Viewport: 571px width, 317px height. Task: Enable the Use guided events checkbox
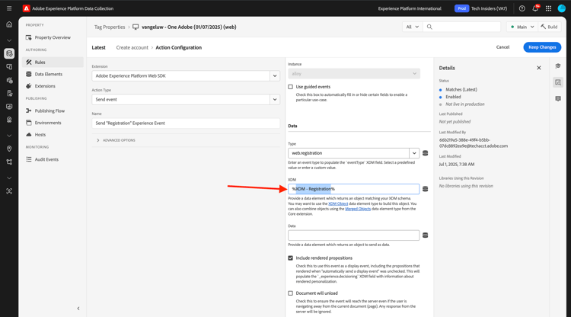[290, 87]
